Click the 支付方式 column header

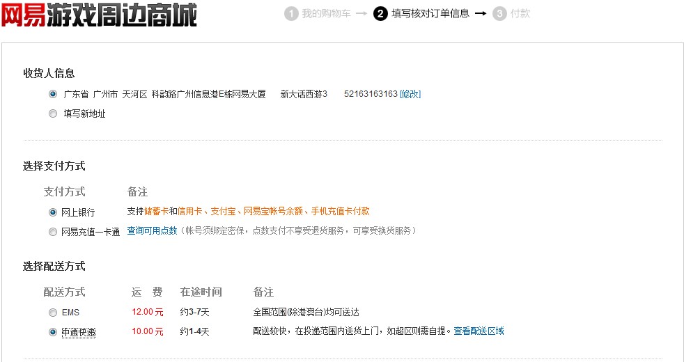[64, 191]
